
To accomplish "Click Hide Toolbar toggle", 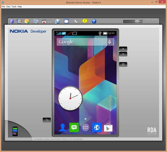I will (152, 19).
